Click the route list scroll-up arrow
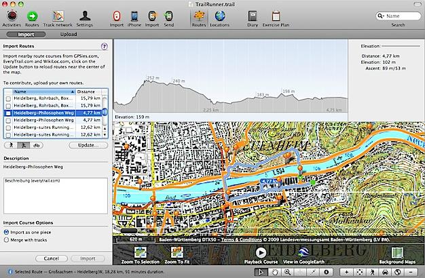425x278 pixels. point(105,127)
